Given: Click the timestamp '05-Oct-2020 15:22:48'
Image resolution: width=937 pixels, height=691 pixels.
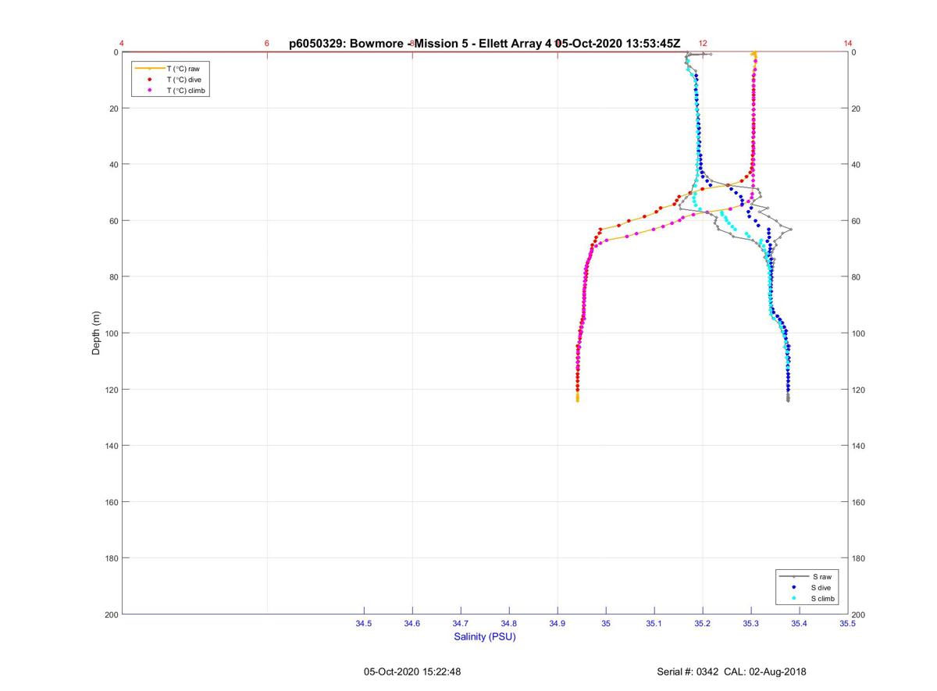Looking at the screenshot, I should [x=412, y=671].
